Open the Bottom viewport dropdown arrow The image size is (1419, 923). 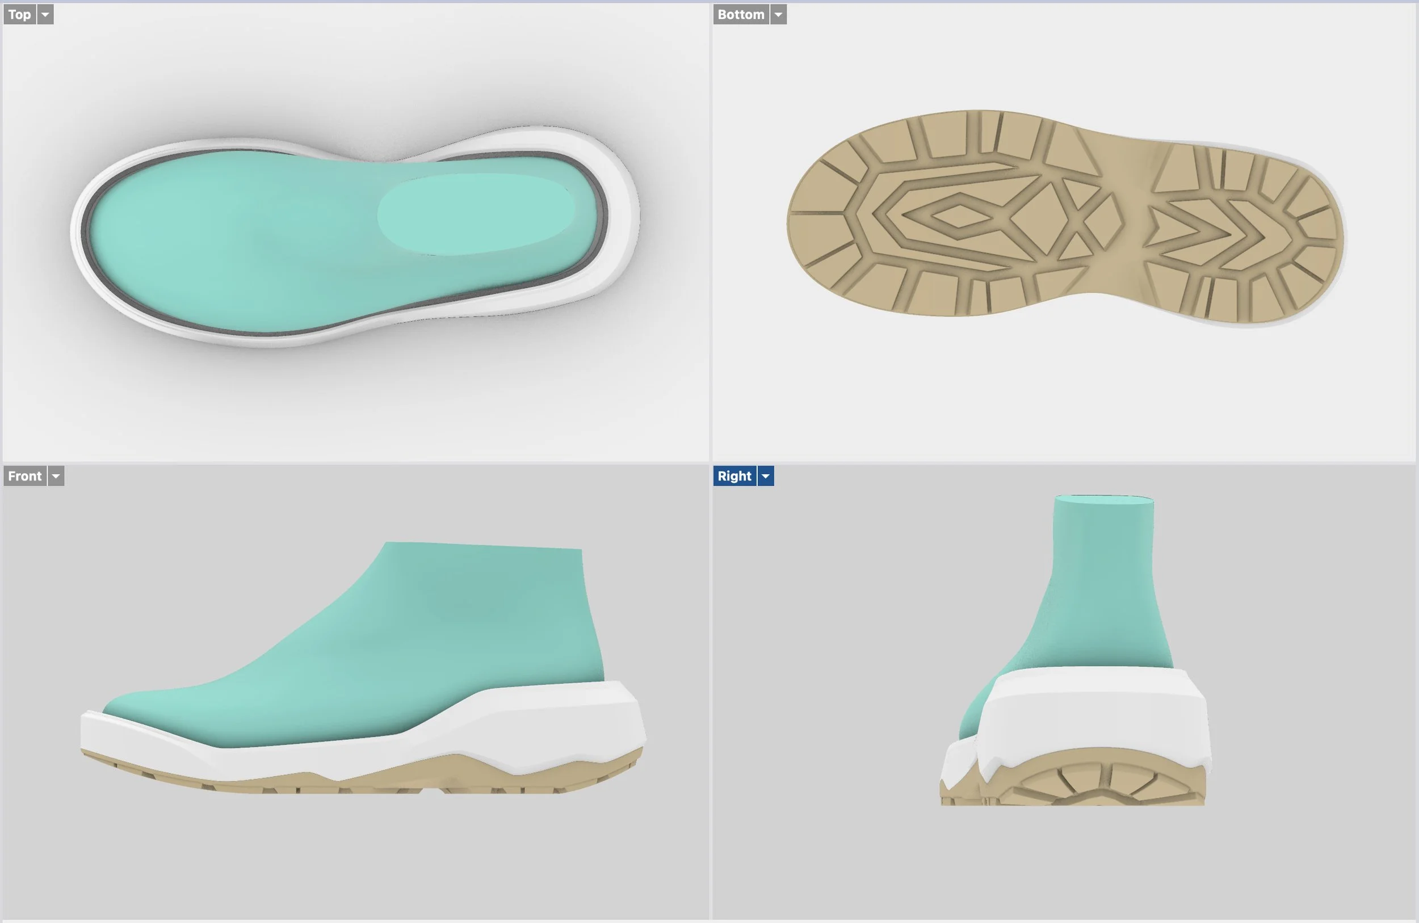778,14
